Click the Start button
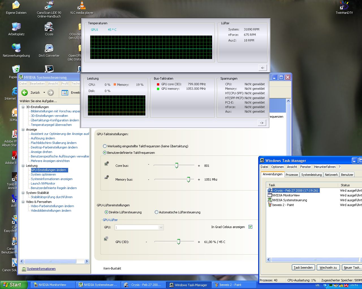The image size is (362, 289). click(14, 285)
